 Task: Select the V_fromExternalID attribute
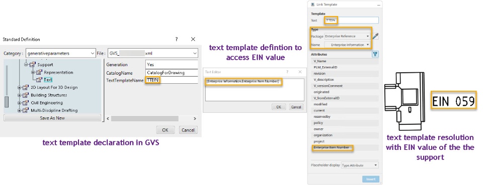tap(345, 98)
